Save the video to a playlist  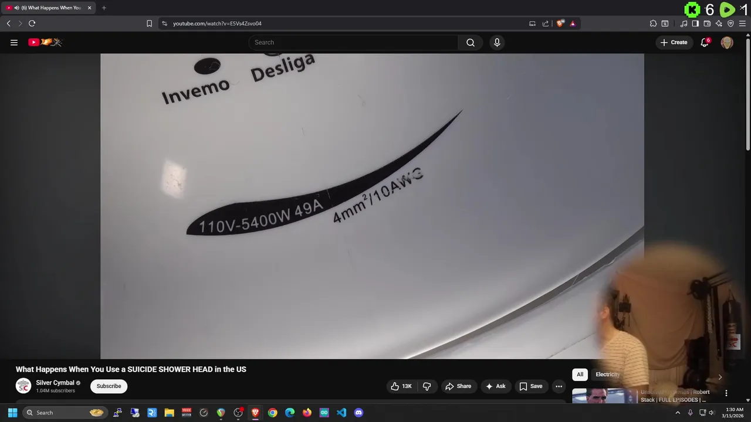530,386
